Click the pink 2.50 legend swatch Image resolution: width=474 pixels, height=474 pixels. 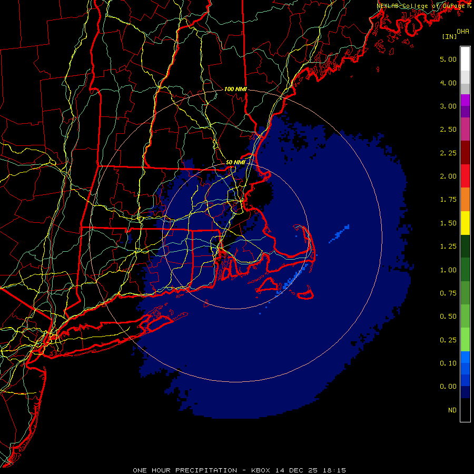click(x=465, y=129)
